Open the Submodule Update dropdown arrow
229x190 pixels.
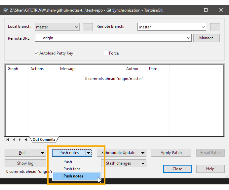coord(143,153)
